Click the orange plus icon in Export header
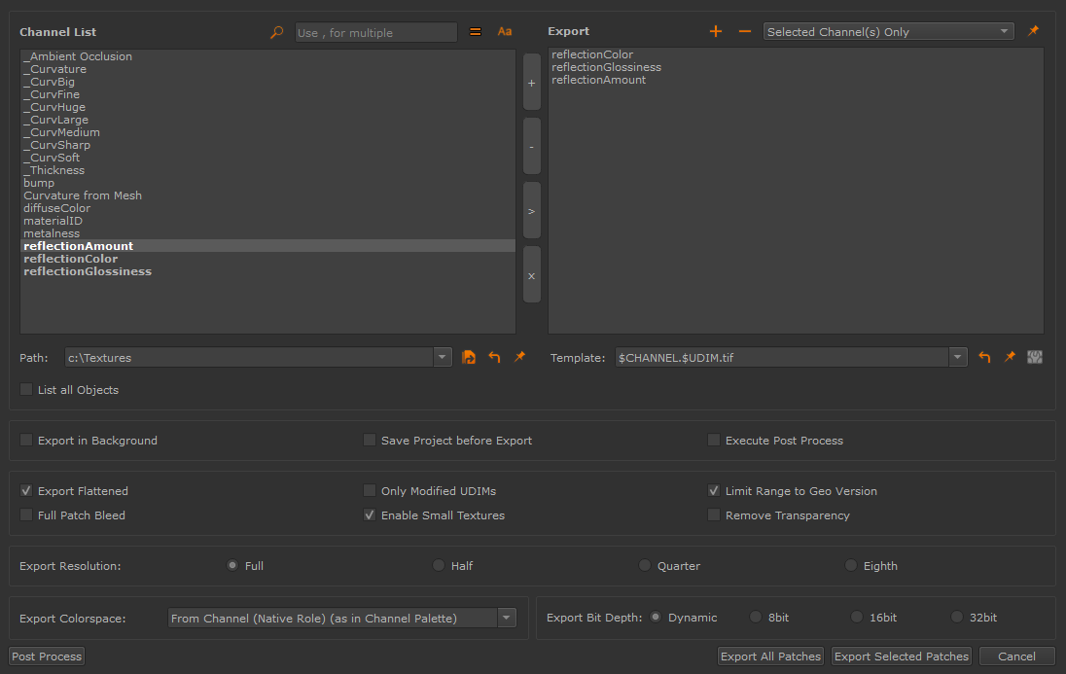The image size is (1066, 674). (x=716, y=32)
